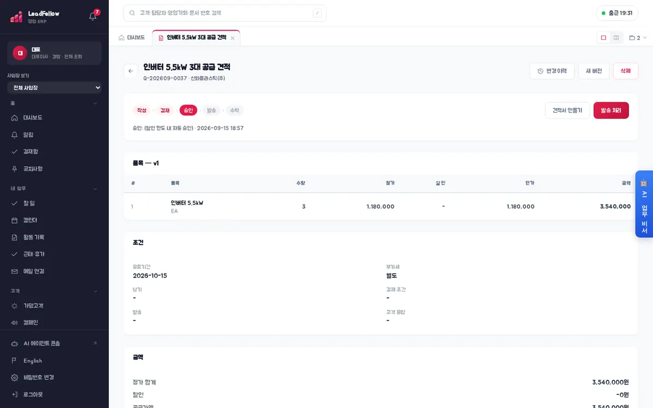
Task: Click the 2026-10-15 validity date
Action: coord(150,276)
